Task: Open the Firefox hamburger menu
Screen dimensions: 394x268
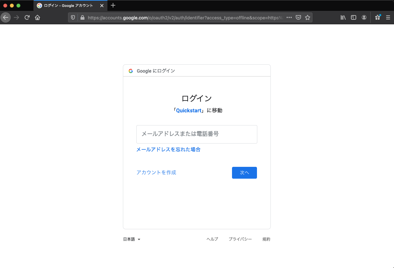Action: pyautogui.click(x=388, y=18)
